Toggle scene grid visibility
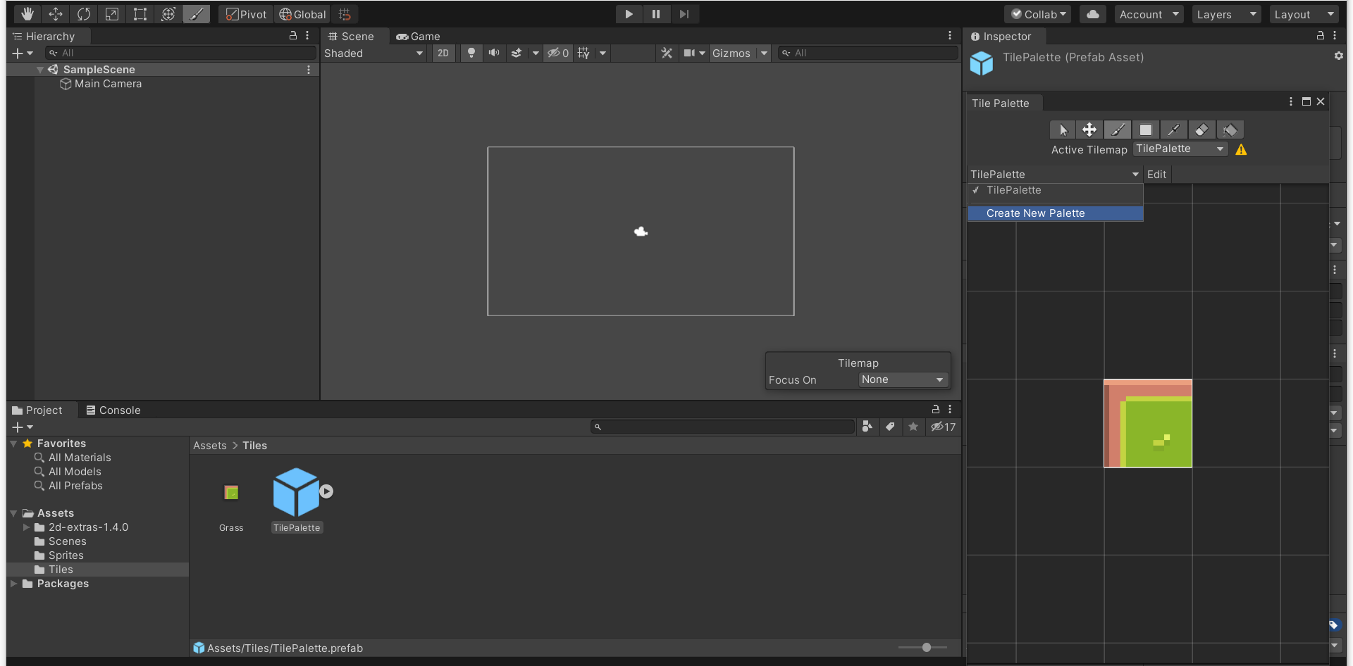Image resolution: width=1353 pixels, height=666 pixels. 583,53
